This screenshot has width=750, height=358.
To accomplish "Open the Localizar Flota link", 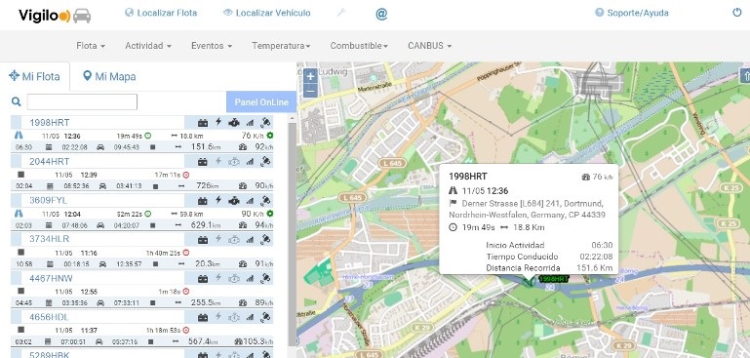I will 161,13.
